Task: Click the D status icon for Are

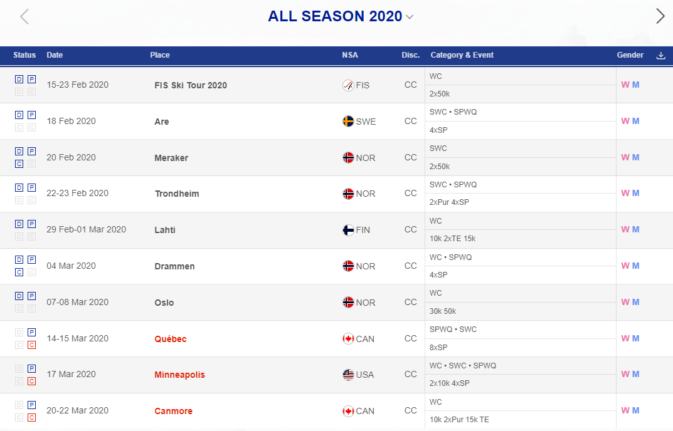Action: 19,115
